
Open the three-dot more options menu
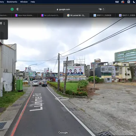point(4,23)
